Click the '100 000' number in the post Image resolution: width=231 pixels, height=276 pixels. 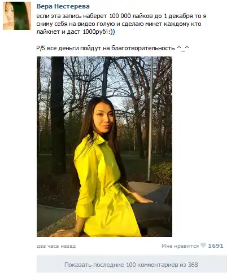click(x=120, y=16)
